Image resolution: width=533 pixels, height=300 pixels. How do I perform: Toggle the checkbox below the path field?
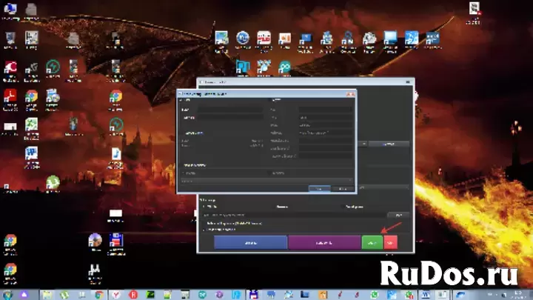[x=204, y=224]
